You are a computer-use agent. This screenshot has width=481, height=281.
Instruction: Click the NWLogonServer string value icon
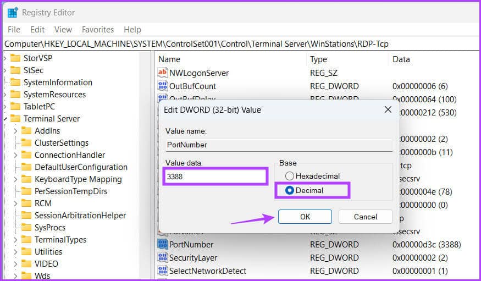pos(162,73)
